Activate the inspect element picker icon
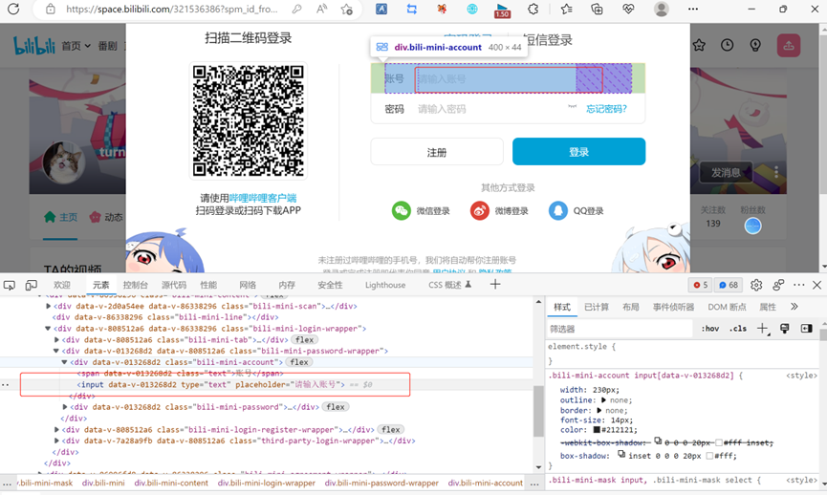827x495 pixels. [x=10, y=285]
